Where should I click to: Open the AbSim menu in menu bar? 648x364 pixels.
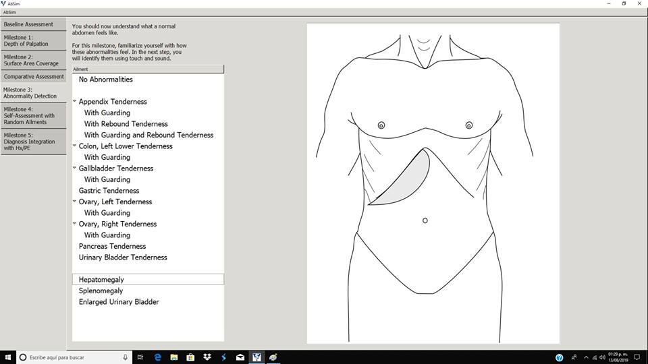pyautogui.click(x=9, y=12)
